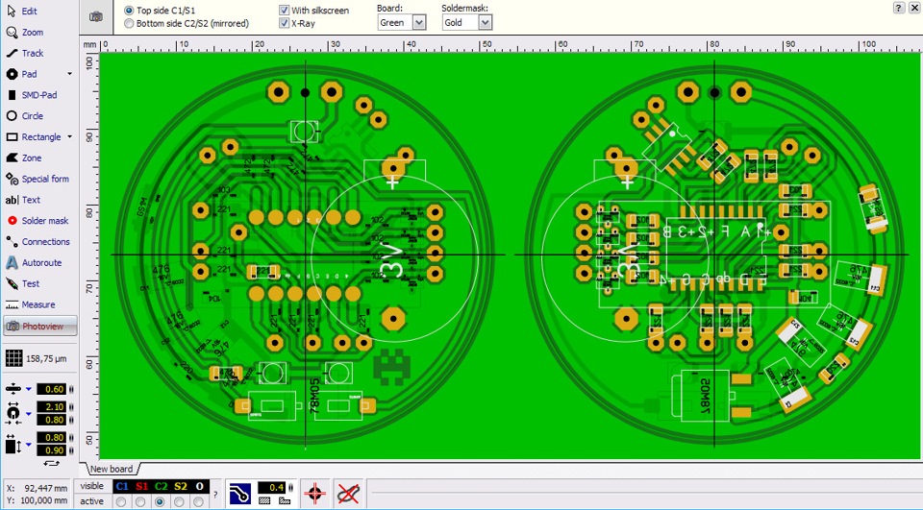Adjust the pad outer diameter slider handle
The height and width of the screenshot is (510, 923).
click(72, 407)
